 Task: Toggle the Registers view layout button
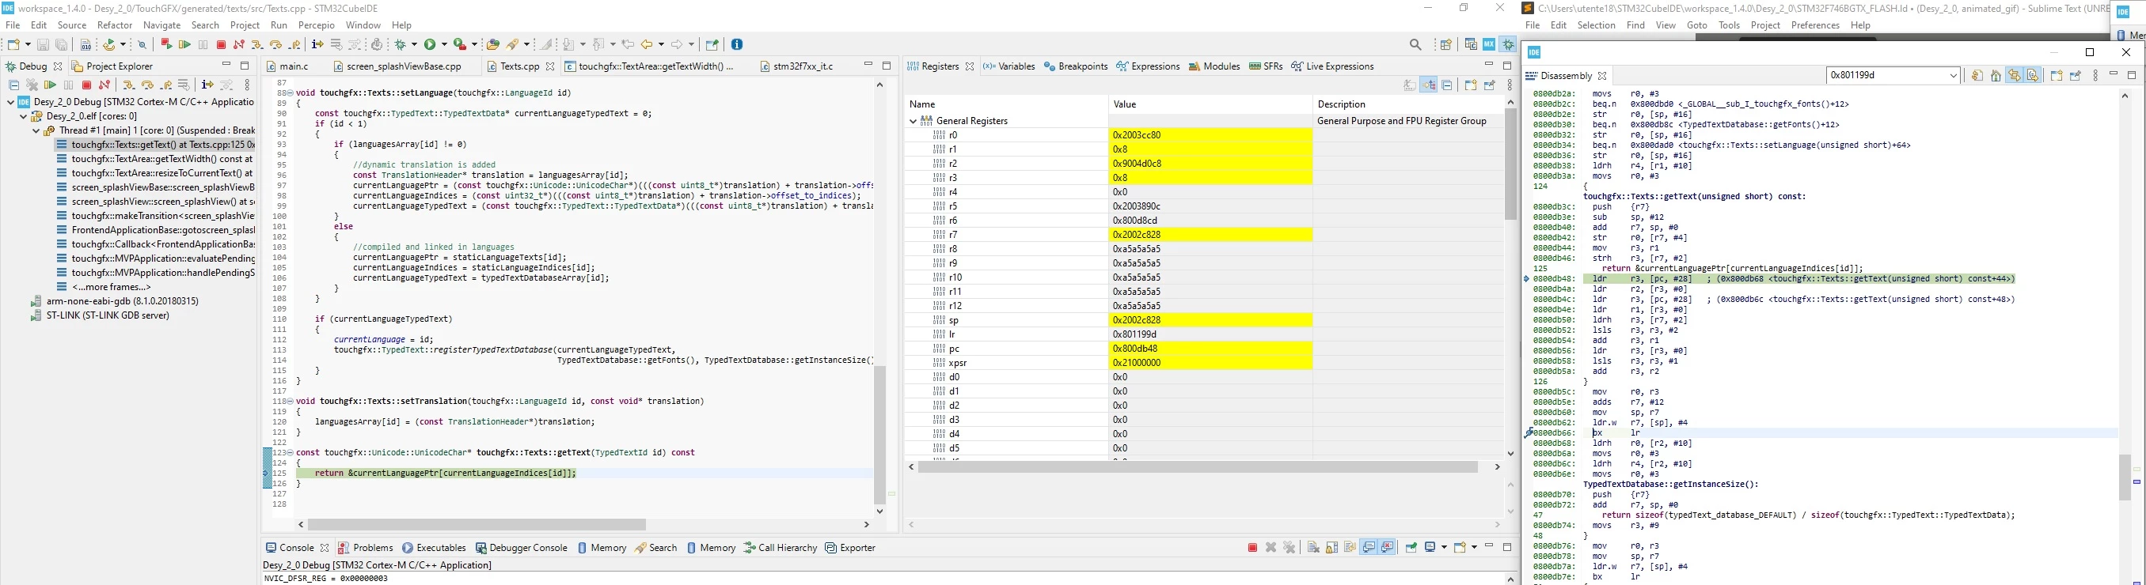pyautogui.click(x=1429, y=85)
